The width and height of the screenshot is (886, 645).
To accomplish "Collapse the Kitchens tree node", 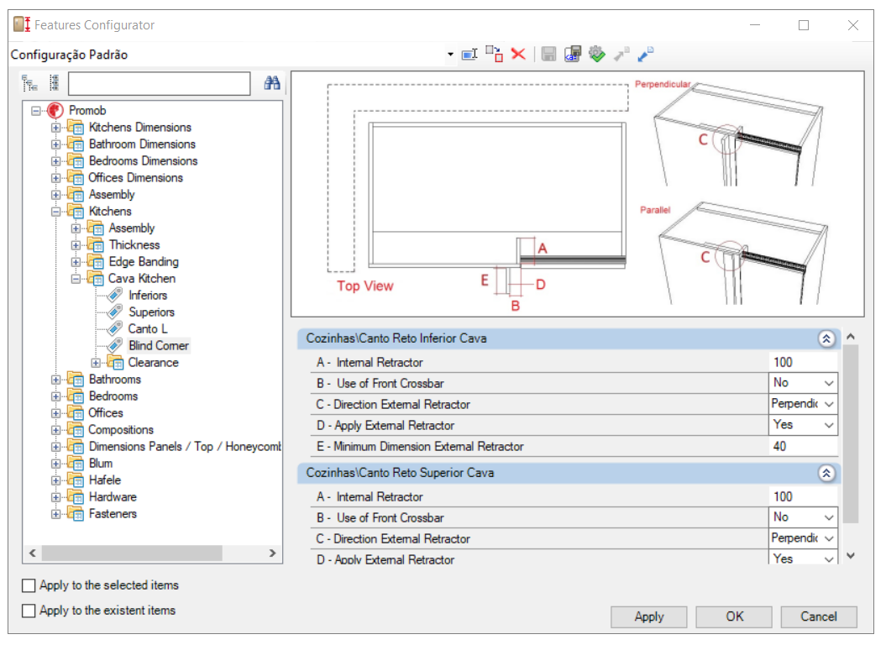I will click(56, 212).
